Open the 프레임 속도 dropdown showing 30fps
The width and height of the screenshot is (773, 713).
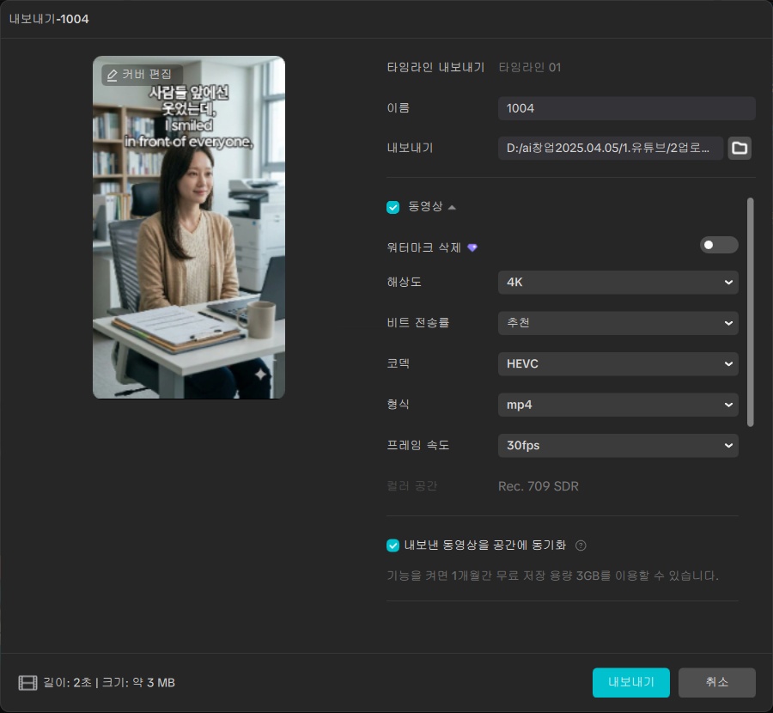tap(618, 445)
